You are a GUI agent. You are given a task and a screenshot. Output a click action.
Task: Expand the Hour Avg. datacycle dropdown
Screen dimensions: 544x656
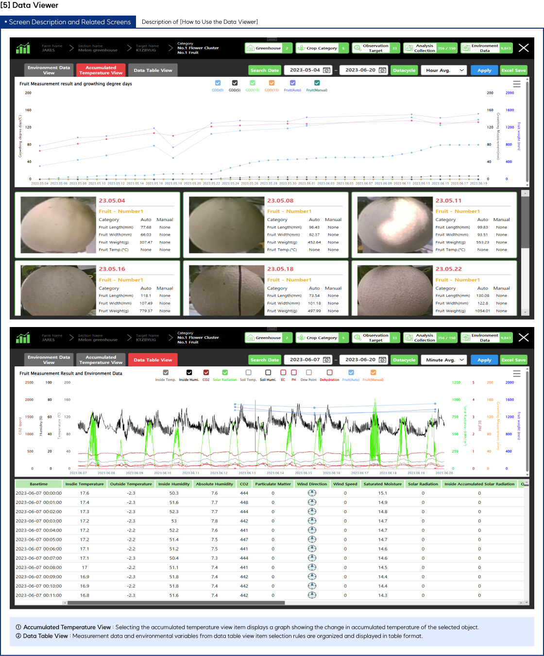click(x=443, y=70)
